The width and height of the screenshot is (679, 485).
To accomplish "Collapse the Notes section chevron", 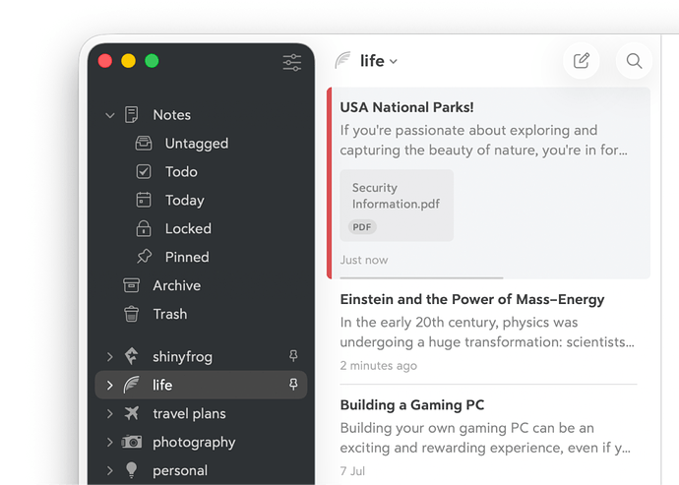I will [110, 116].
